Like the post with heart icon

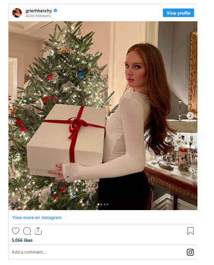point(16,231)
